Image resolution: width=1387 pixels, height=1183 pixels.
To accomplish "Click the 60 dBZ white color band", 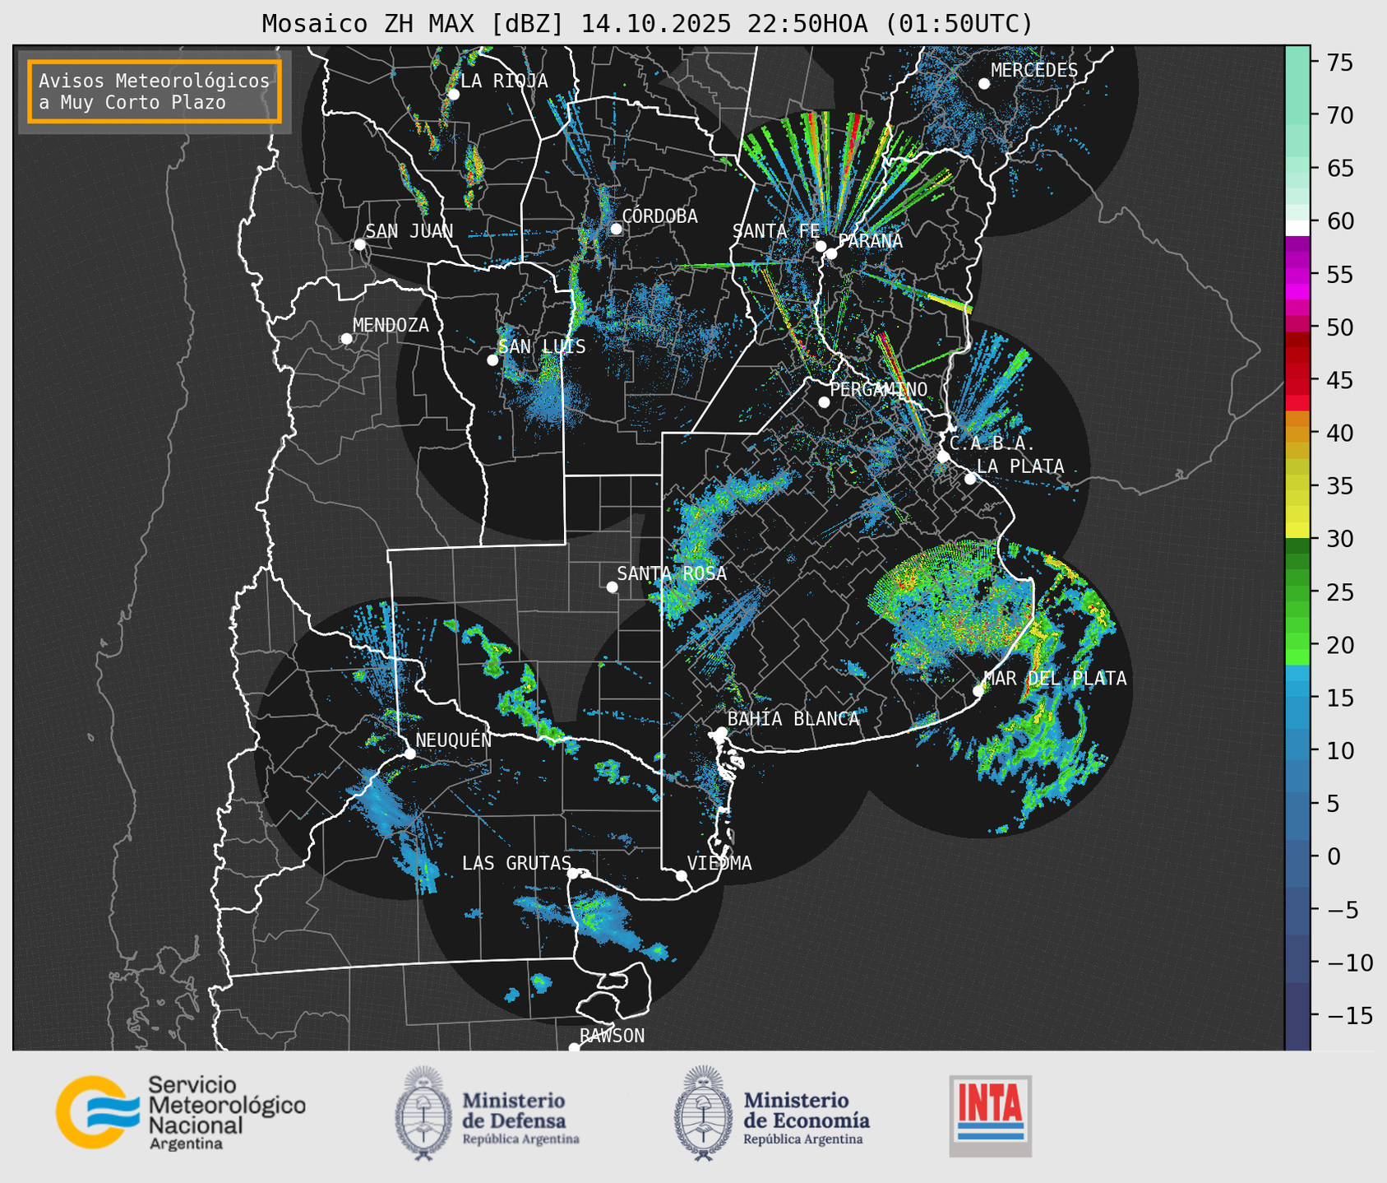I will pyautogui.click(x=1297, y=228).
